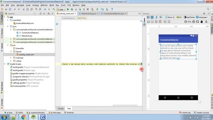Click the Cut scissors icon
The width and height of the screenshot is (213, 120).
(x=24, y=9)
